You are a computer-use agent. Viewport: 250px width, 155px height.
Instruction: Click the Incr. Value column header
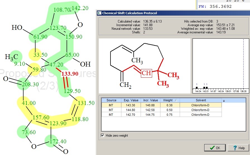[151, 100]
